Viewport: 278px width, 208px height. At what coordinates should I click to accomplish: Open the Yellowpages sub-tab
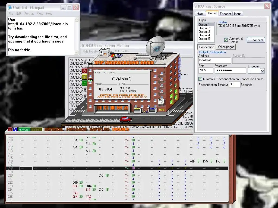226,47
